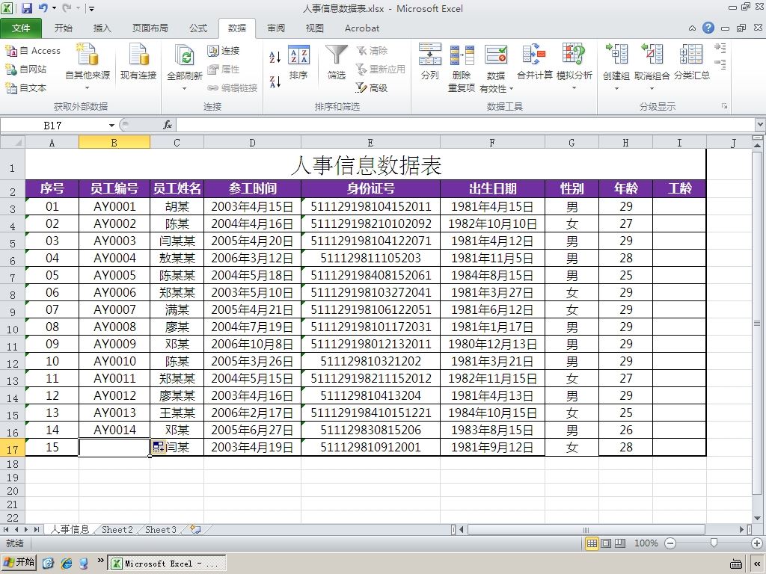Open Excel Help with the question mark icon
766x574 pixels.
tap(708, 28)
